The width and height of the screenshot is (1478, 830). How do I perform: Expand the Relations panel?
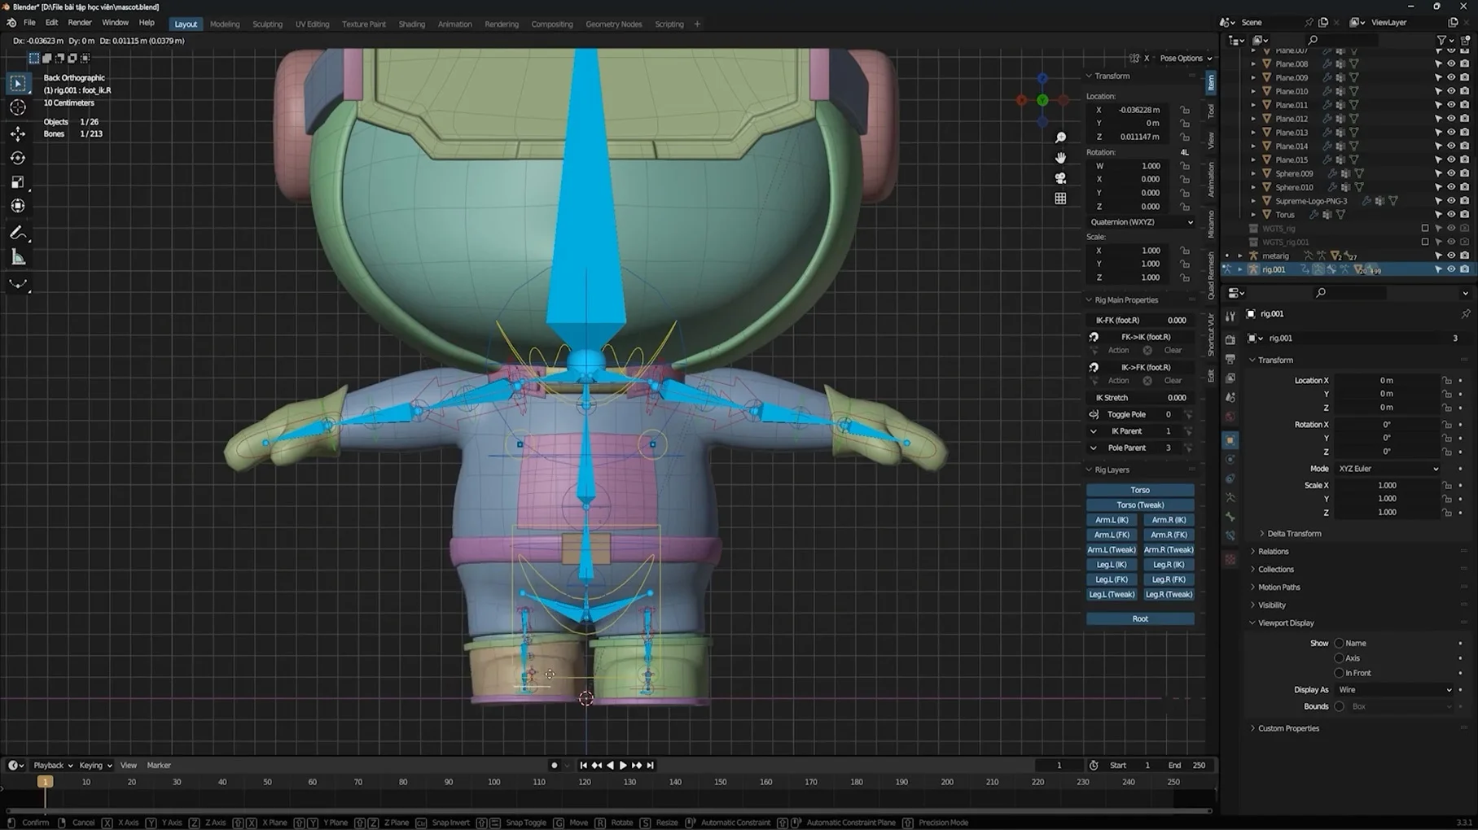pos(1273,552)
